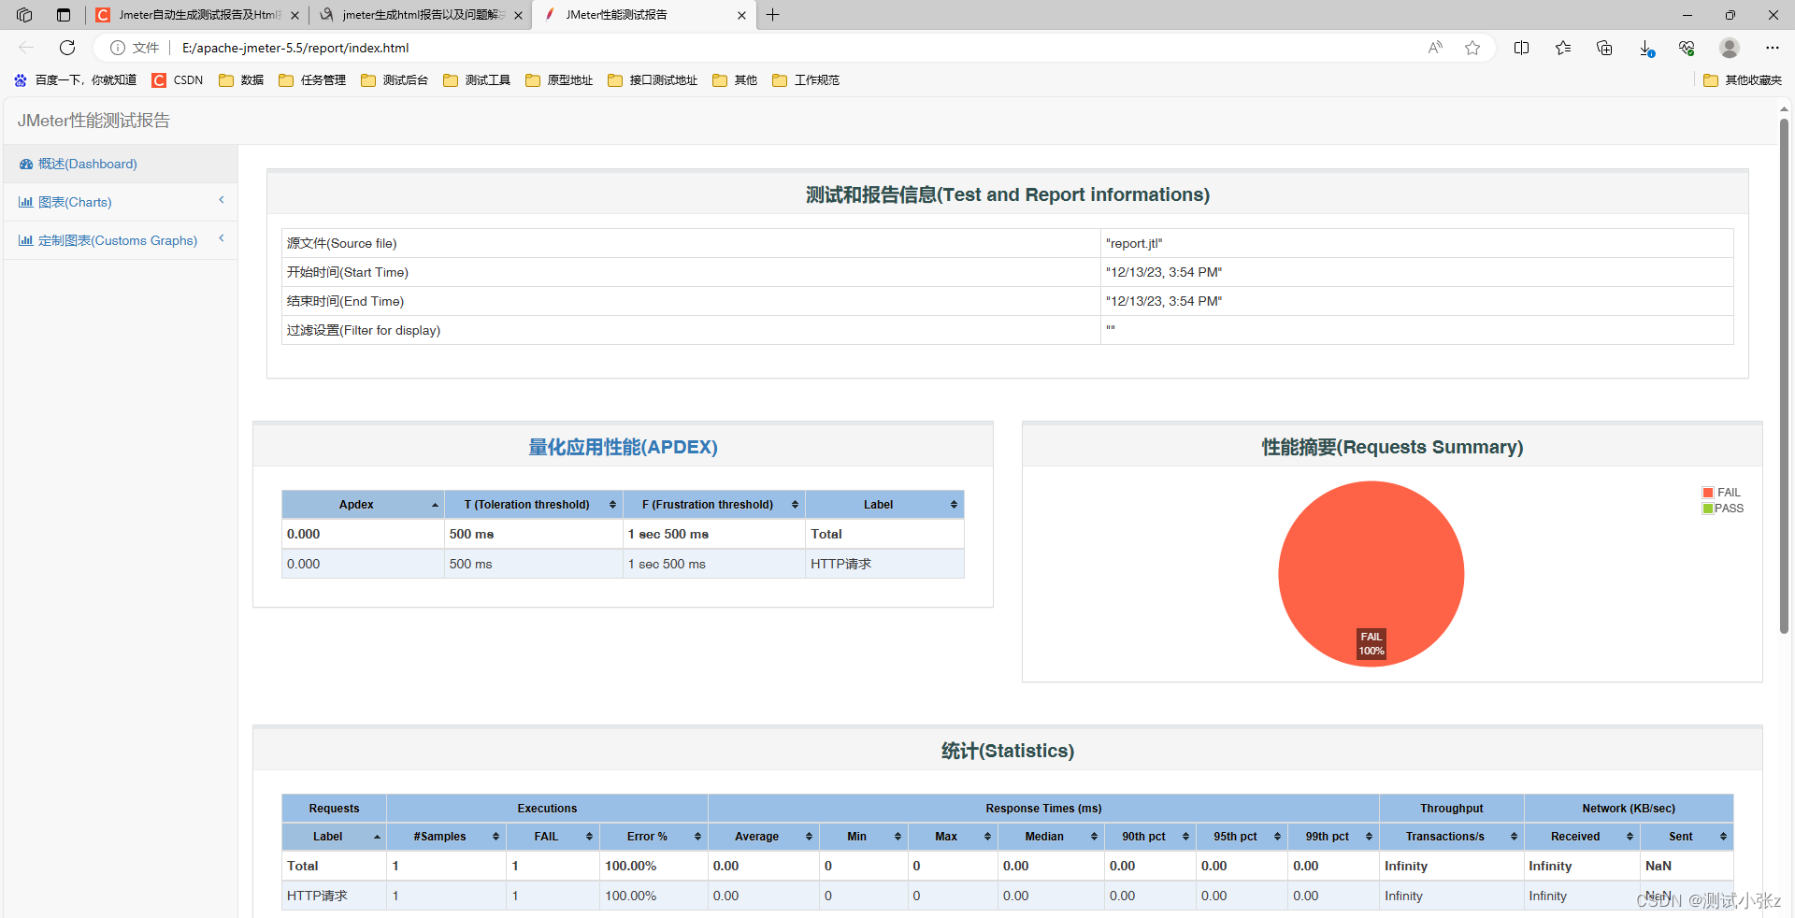Collapse the Customs Graphs section chevron

click(x=222, y=237)
